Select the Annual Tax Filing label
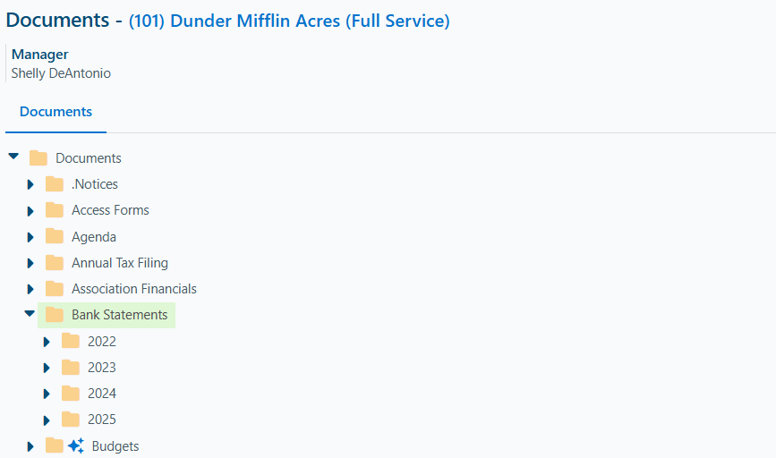 point(120,263)
